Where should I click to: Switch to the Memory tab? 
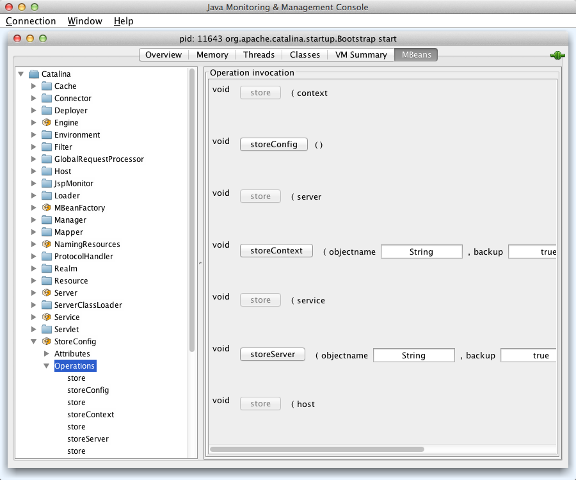coord(212,55)
